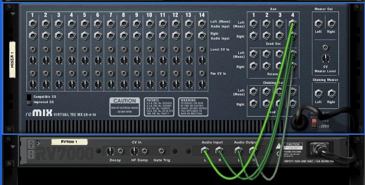The height and width of the screenshot is (185, 365).
Task: Click the RV7000 1 name label
Action: 69,142
